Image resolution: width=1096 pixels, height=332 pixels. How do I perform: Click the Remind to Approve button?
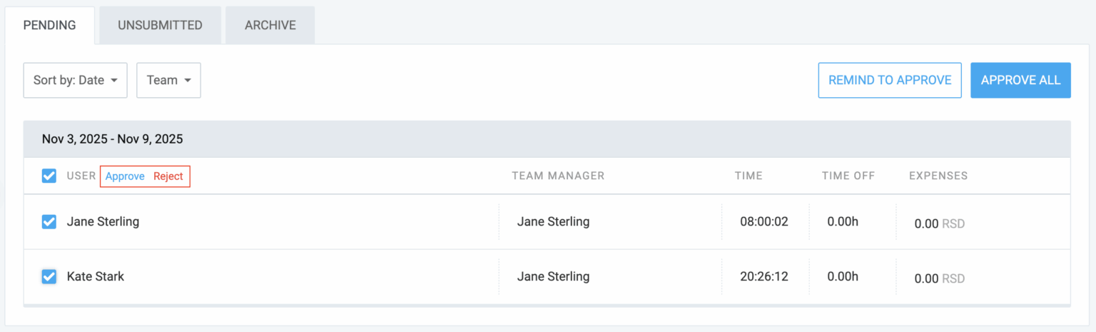click(x=890, y=80)
